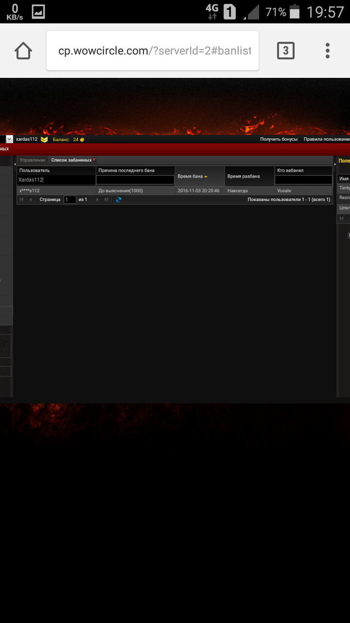Image resolution: width=350 pixels, height=623 pixels.
Task: Expand the account dropdown before xardas112
Action: (9, 139)
